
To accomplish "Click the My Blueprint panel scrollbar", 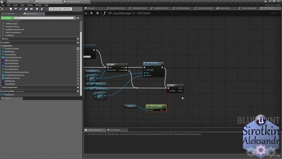I will (x=81, y=63).
